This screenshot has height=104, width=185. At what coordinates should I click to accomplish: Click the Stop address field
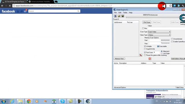click(x=160, y=43)
